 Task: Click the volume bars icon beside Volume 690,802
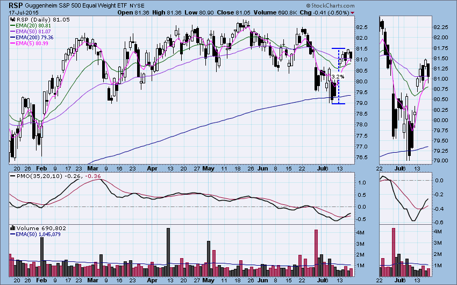click(x=13, y=228)
